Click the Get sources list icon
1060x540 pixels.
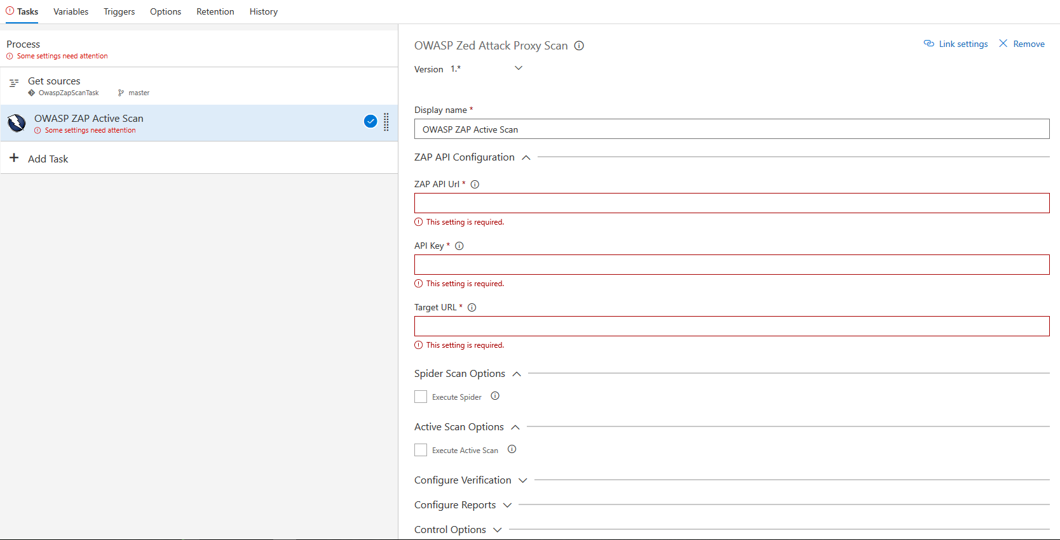(14, 83)
